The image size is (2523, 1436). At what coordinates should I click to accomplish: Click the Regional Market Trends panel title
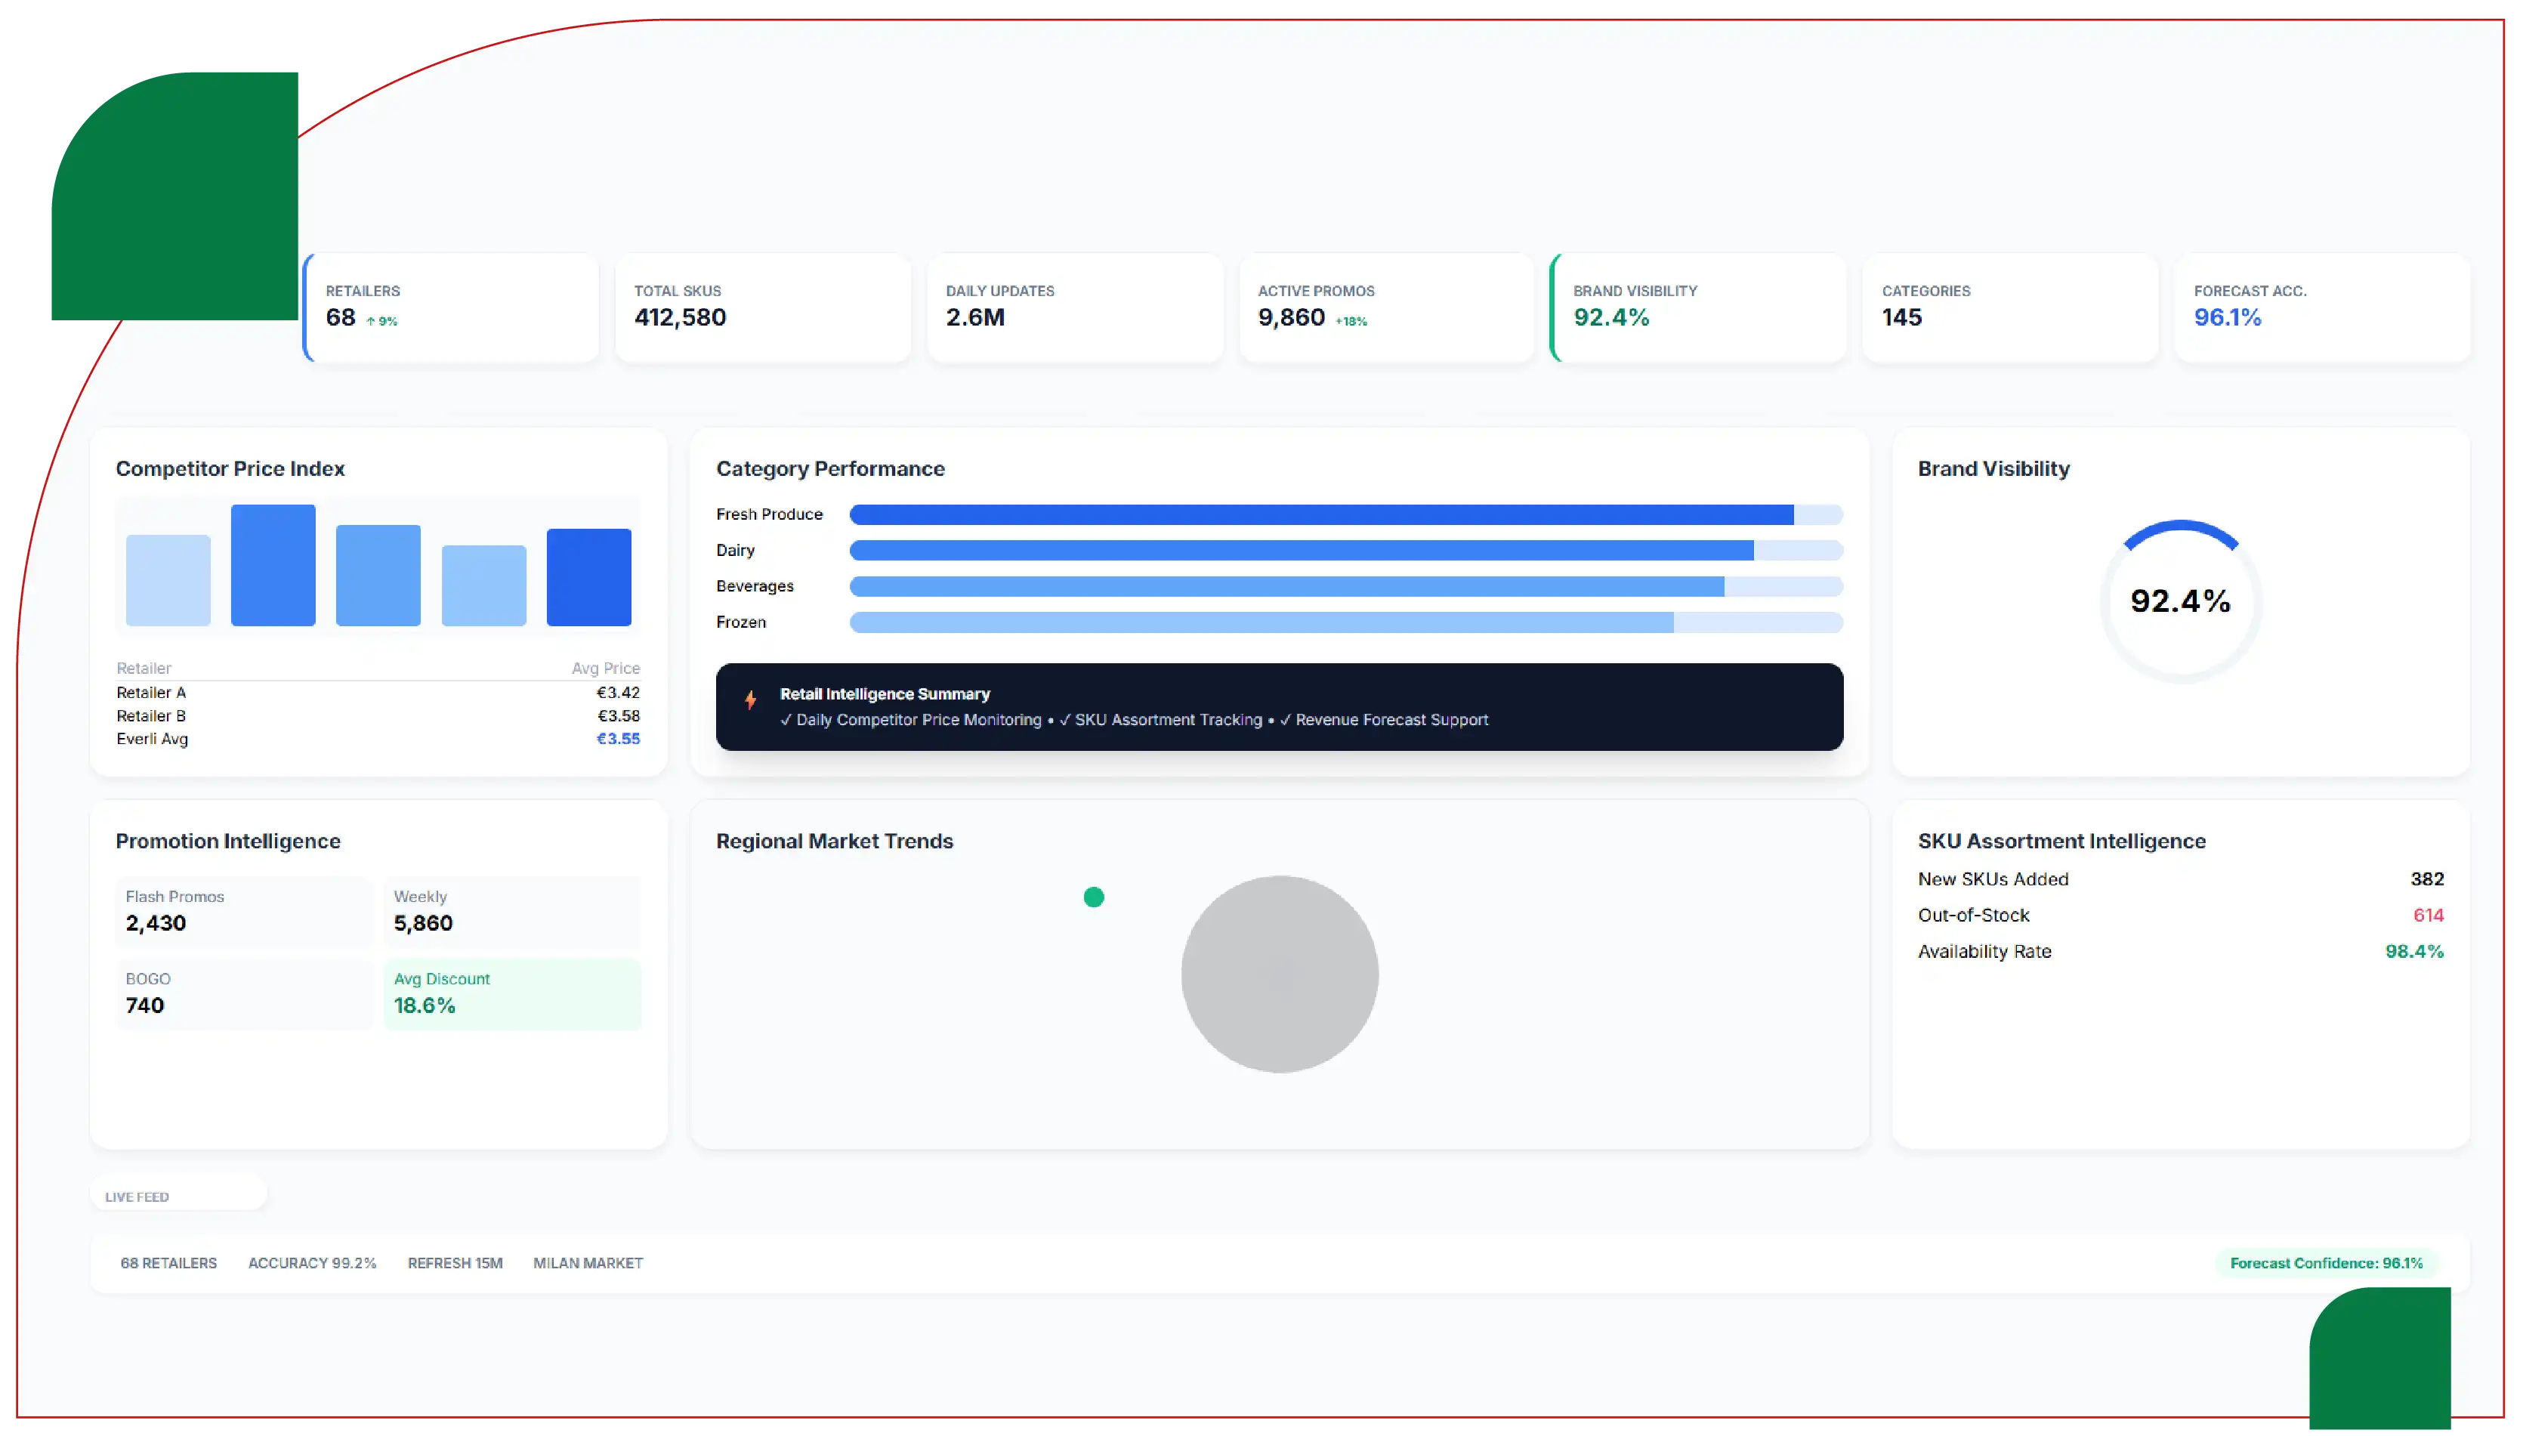834,842
